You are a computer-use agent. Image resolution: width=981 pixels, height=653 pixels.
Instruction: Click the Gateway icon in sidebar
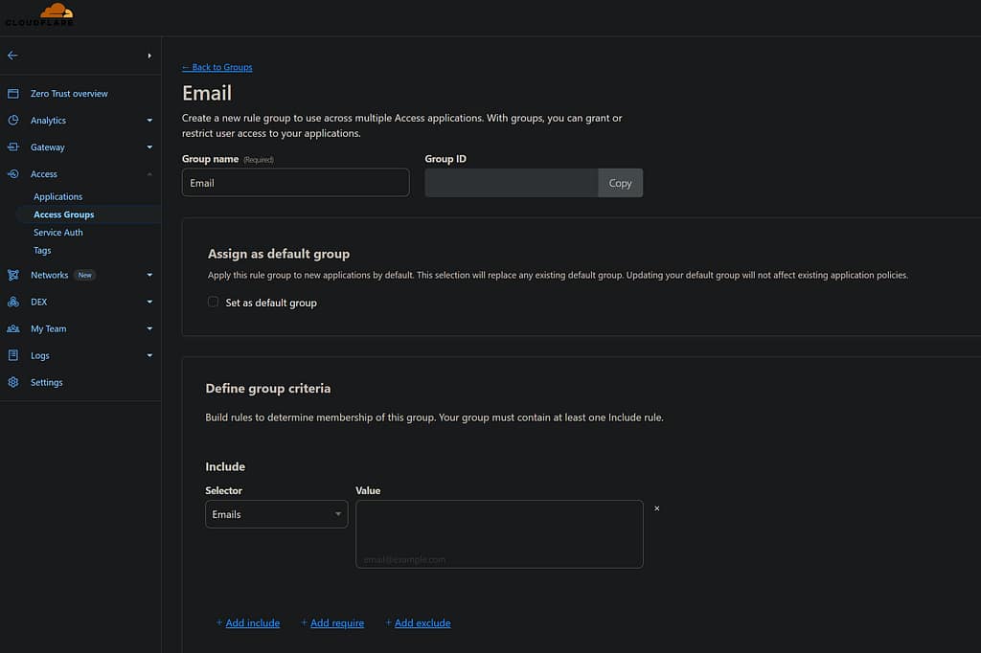point(12,147)
